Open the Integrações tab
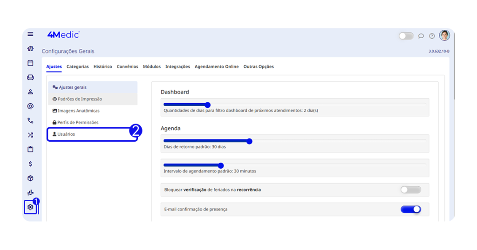The image size is (477, 250). pyautogui.click(x=177, y=67)
